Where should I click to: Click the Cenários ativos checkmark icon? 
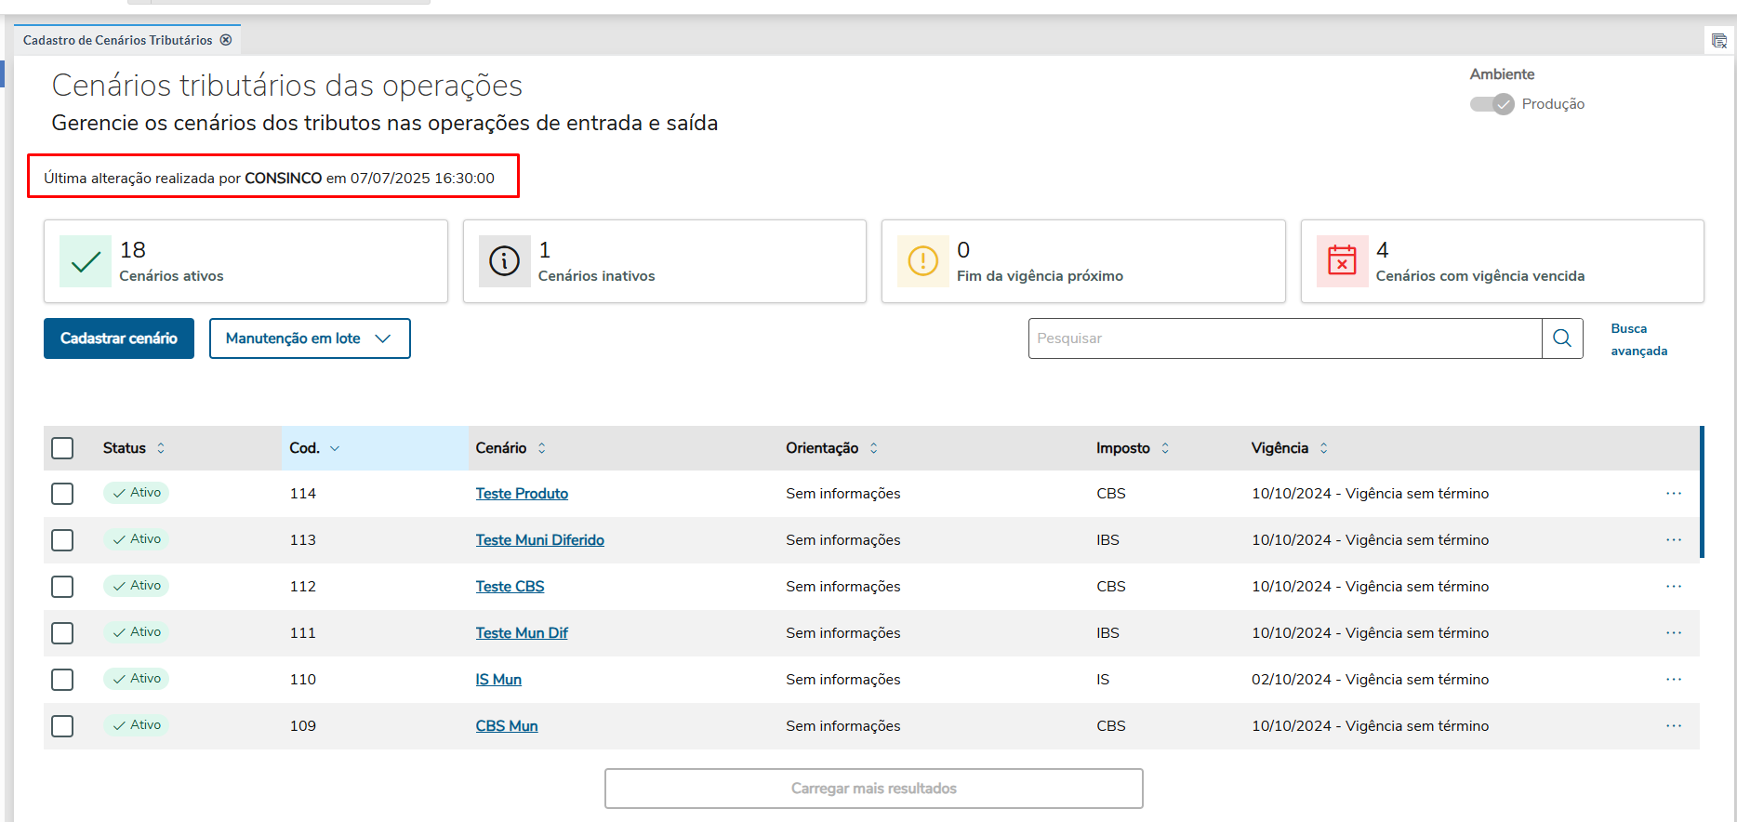[x=86, y=261]
